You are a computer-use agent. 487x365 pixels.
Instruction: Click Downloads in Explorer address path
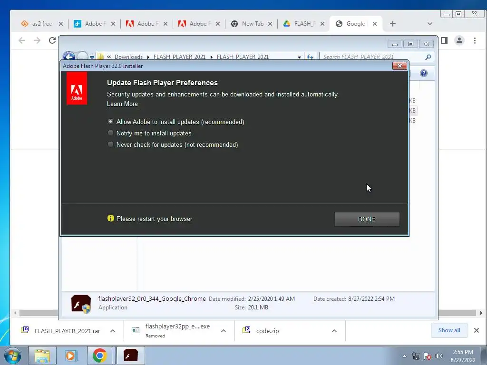point(128,57)
